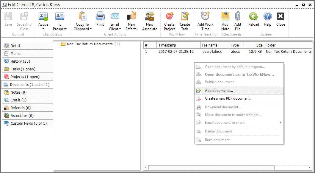The height and width of the screenshot is (173, 315).
Task: Click Download document... menu entry
Action: pos(239,107)
